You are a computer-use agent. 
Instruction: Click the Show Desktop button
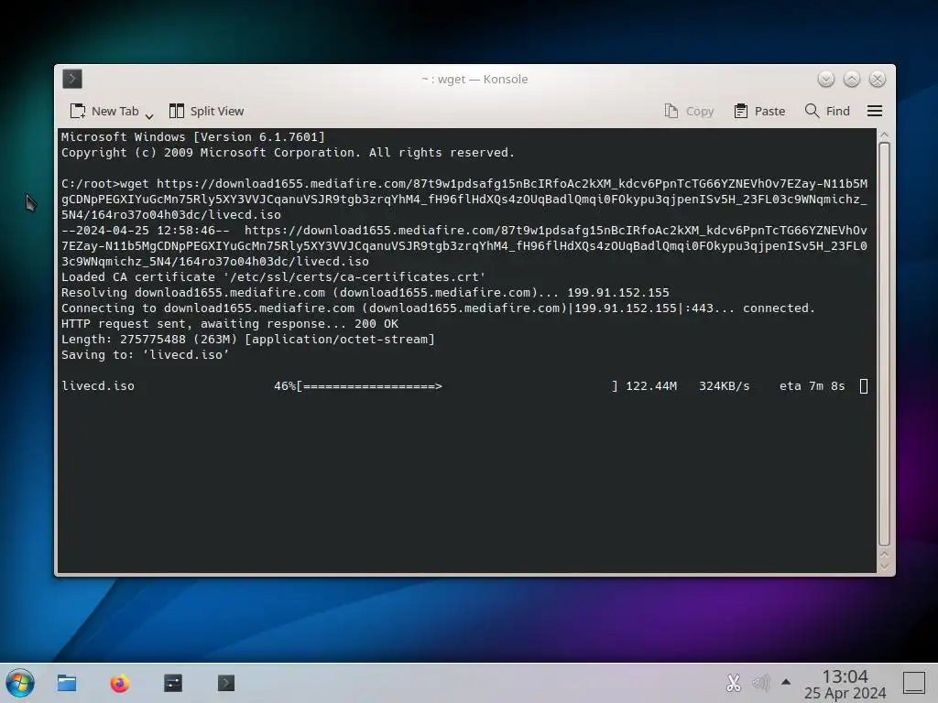click(913, 683)
